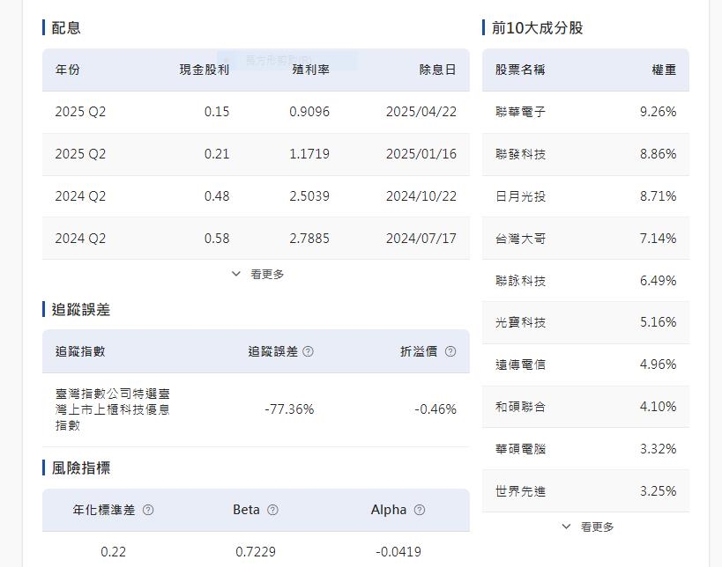Image resolution: width=722 pixels, height=567 pixels.
Task: Click 光寶科技 in holdings table
Action: pos(521,322)
